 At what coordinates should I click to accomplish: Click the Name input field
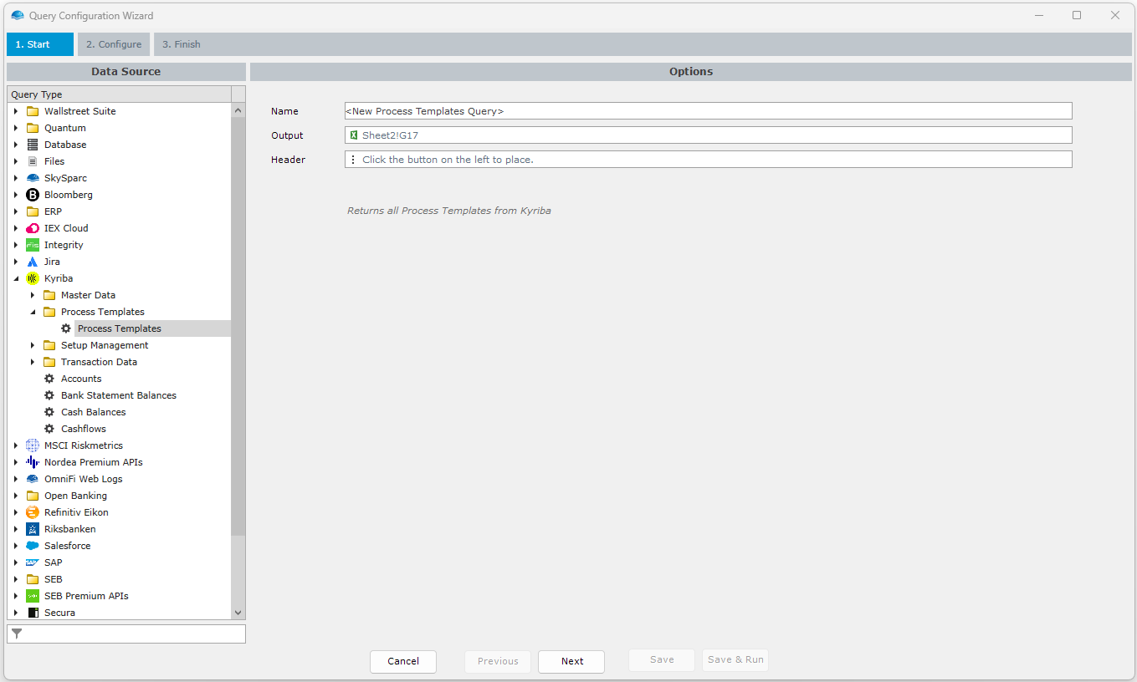[708, 111]
